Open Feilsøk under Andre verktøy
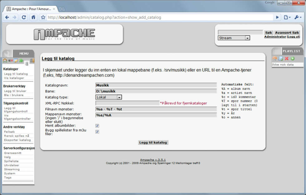306x195 pixels. pyautogui.click(x=9, y=132)
